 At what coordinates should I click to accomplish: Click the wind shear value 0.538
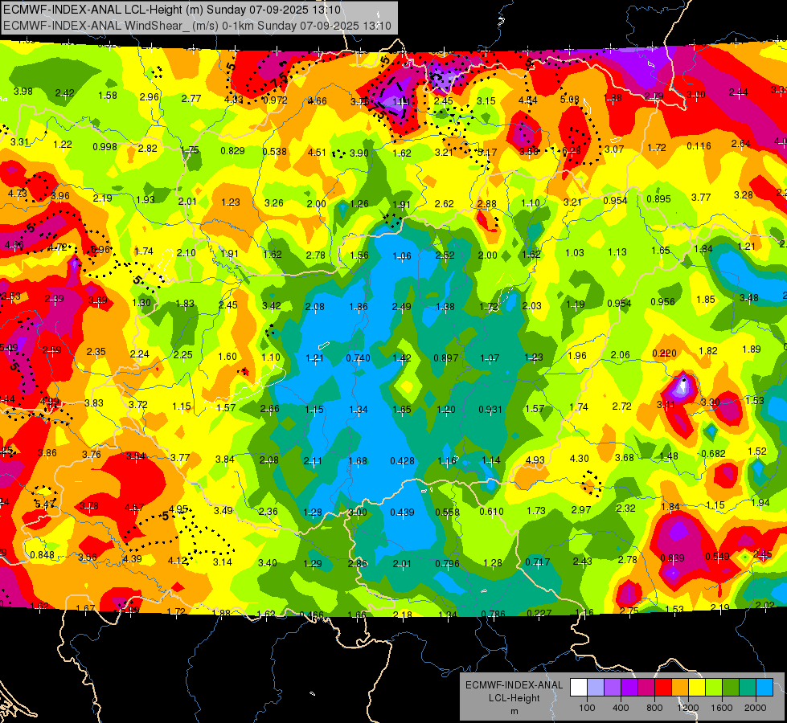click(275, 152)
